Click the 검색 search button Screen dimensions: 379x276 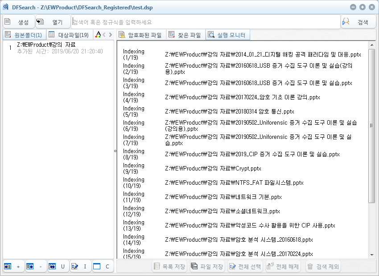point(358,22)
